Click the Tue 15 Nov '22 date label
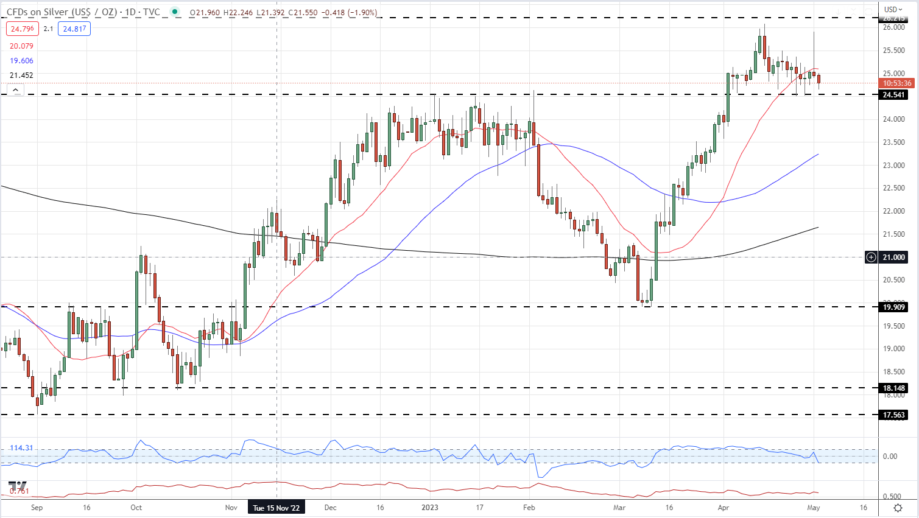 276,508
